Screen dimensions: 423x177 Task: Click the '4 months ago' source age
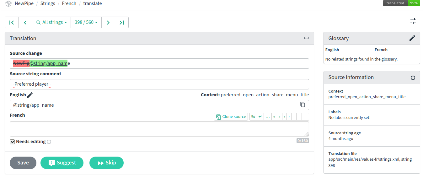341,138
